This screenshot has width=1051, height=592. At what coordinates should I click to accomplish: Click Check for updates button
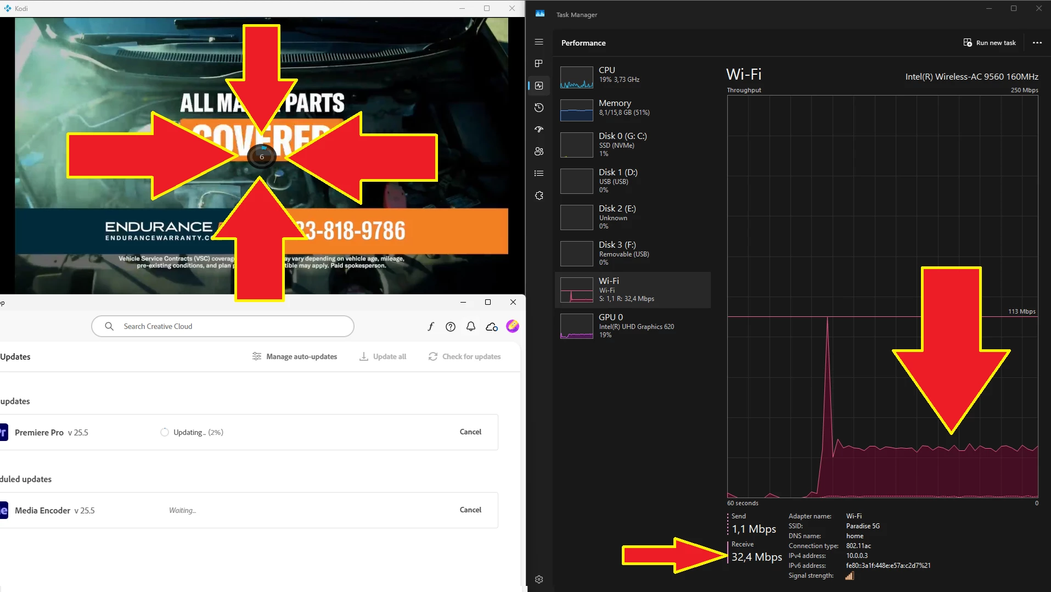[465, 356]
